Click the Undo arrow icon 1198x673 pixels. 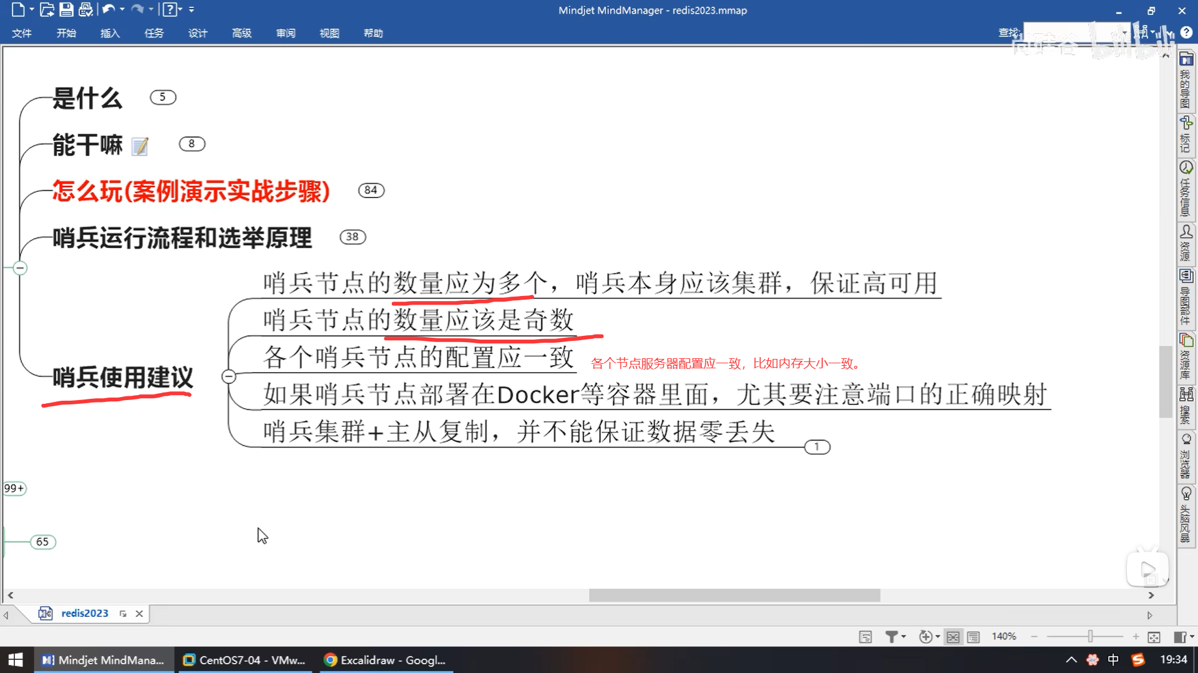pyautogui.click(x=108, y=9)
